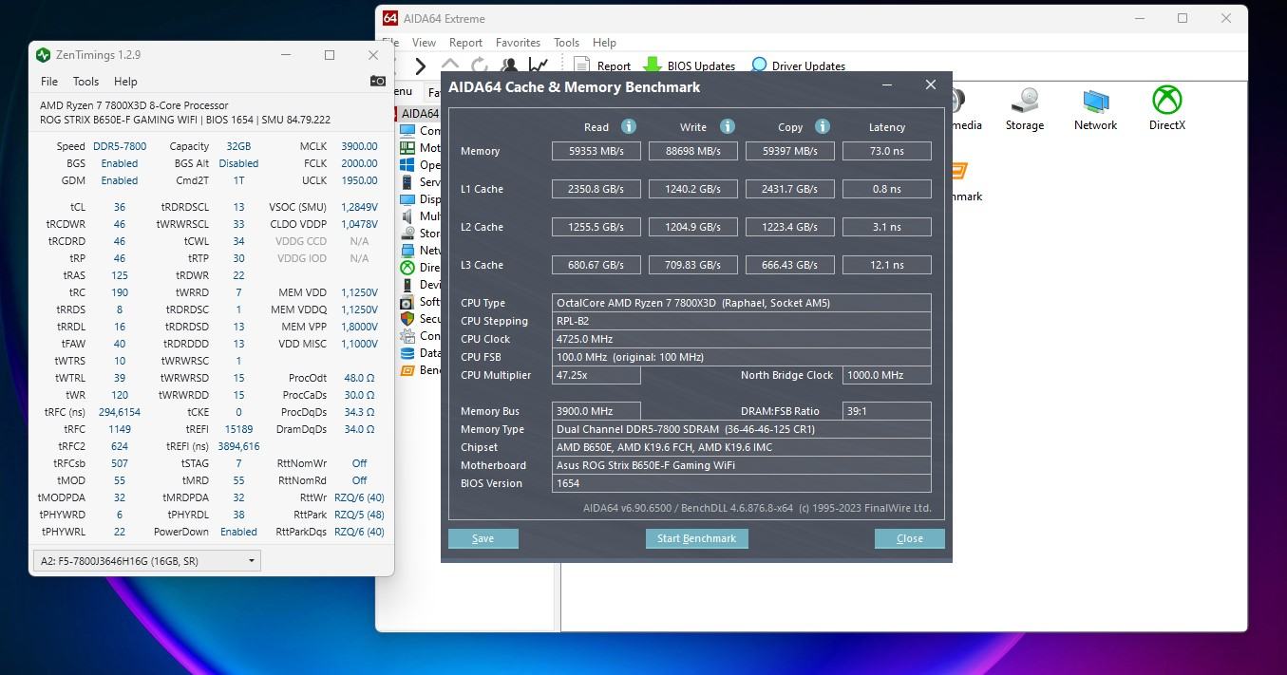This screenshot has height=675, width=1287.
Task: Select the Server icon in AIDA64 tree
Action: pyautogui.click(x=407, y=181)
